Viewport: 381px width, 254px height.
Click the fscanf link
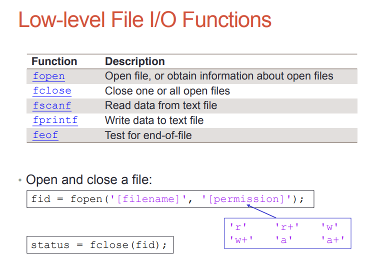point(52,105)
